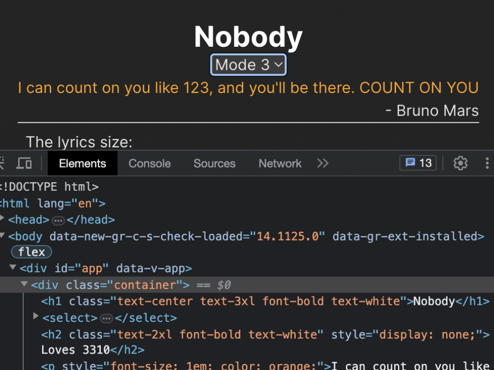Click the data-gr-ext-installed attribute
Screen dimensions: 494x370
point(405,236)
